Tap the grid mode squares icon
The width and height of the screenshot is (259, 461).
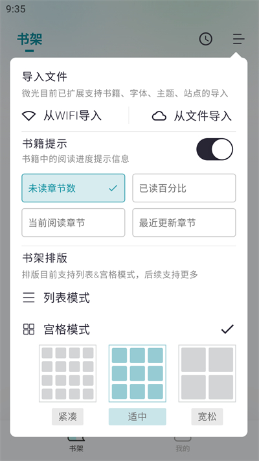tap(28, 329)
